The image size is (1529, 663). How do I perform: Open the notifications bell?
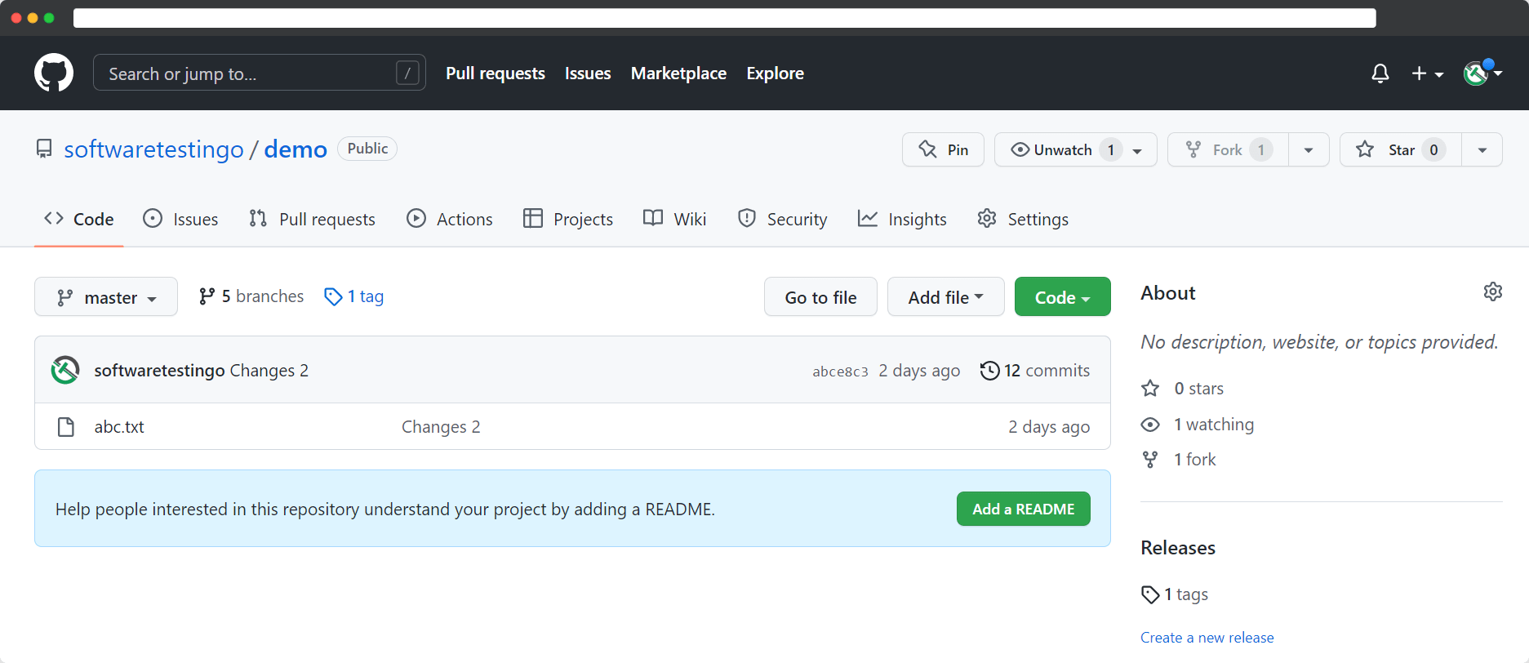pyautogui.click(x=1380, y=73)
